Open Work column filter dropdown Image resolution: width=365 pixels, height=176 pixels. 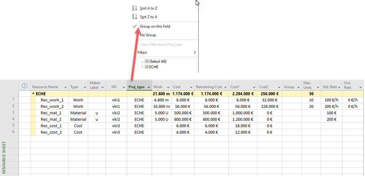pos(168,87)
